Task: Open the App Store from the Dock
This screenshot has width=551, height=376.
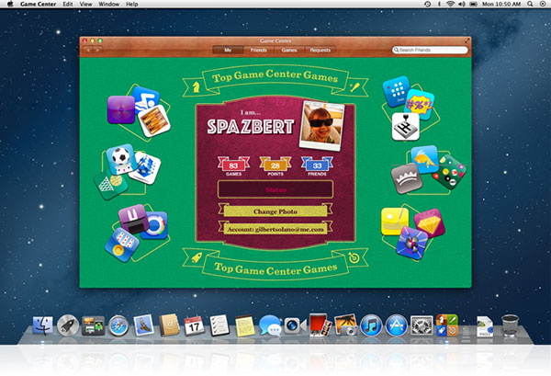Action: click(x=397, y=325)
